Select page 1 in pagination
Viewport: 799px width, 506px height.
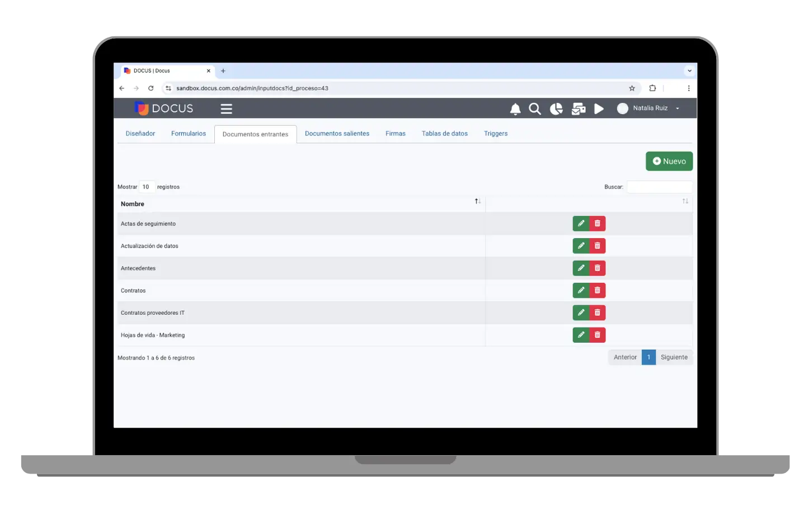pyautogui.click(x=648, y=357)
